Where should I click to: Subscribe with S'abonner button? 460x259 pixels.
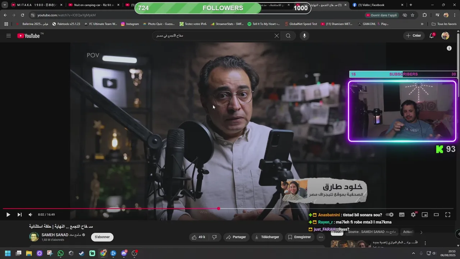[x=102, y=237]
